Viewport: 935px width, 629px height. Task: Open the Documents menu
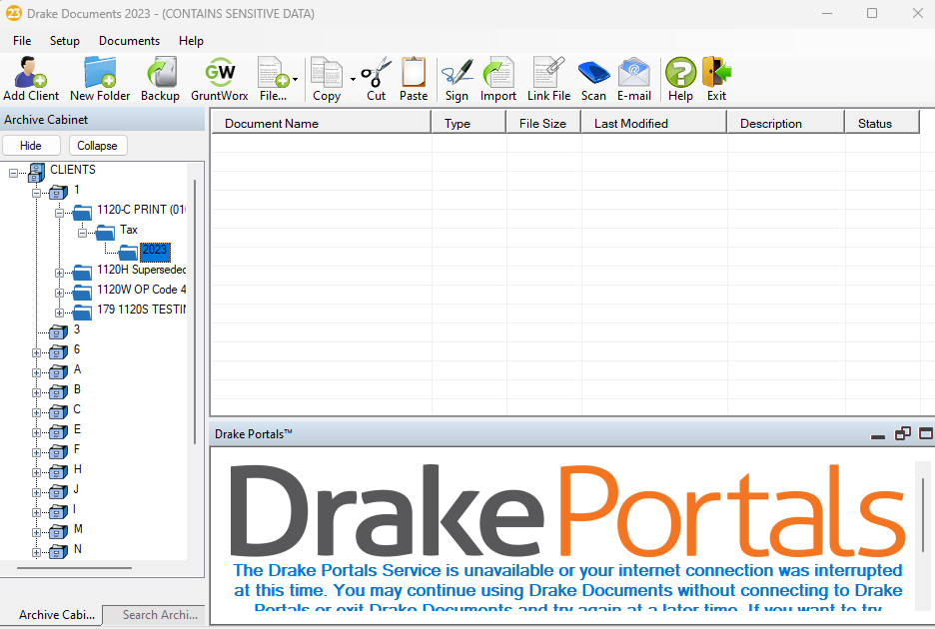click(130, 41)
